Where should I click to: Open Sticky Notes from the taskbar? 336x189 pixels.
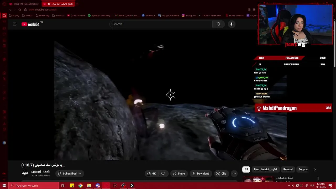tap(72, 186)
